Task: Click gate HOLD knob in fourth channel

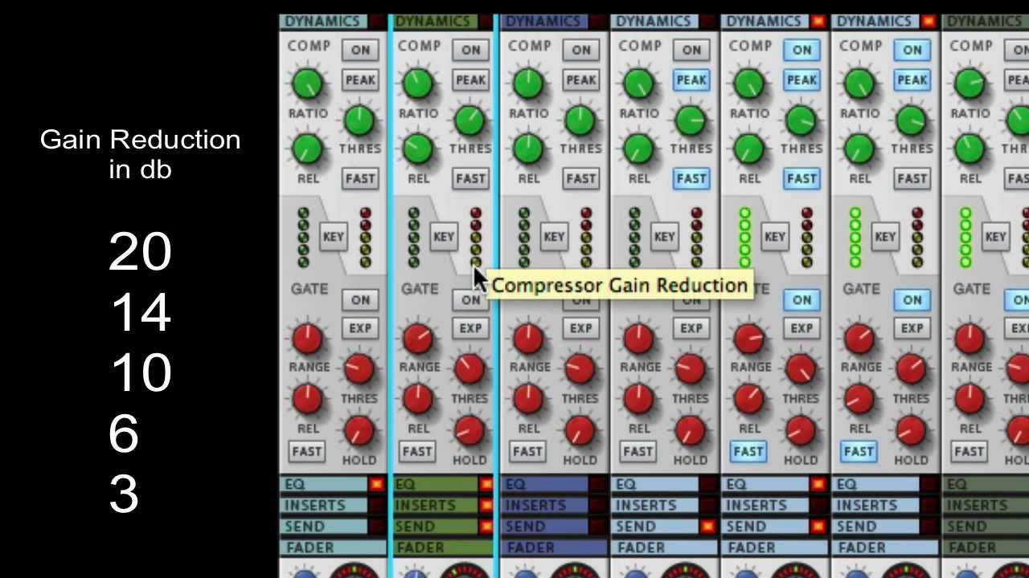Action: (x=691, y=432)
